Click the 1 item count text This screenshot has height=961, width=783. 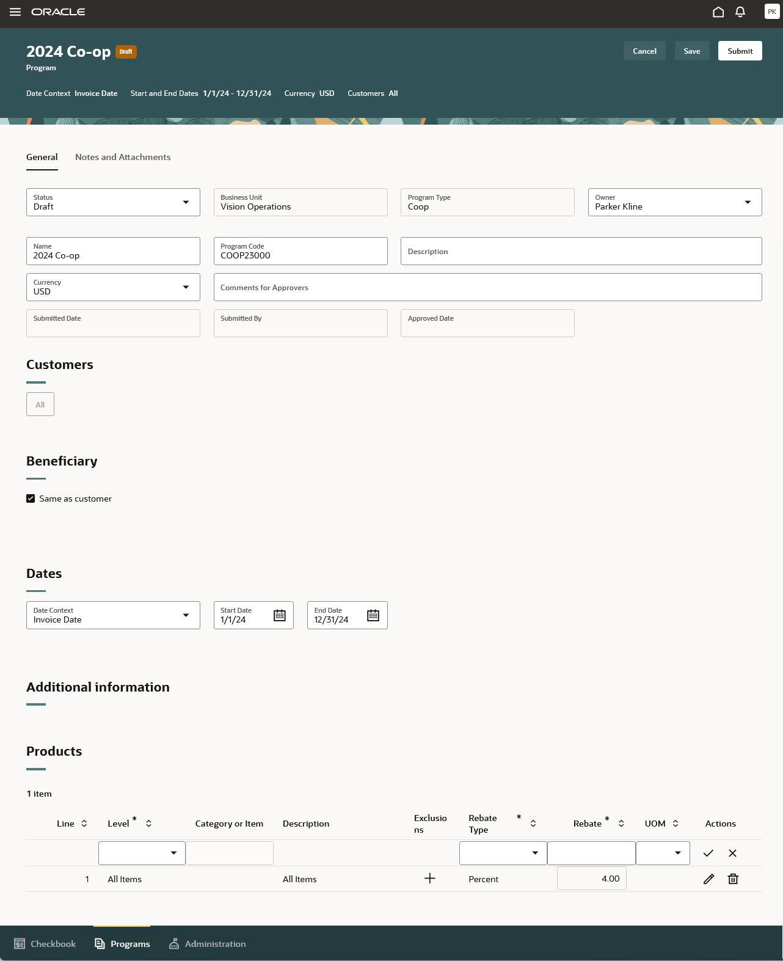click(39, 794)
